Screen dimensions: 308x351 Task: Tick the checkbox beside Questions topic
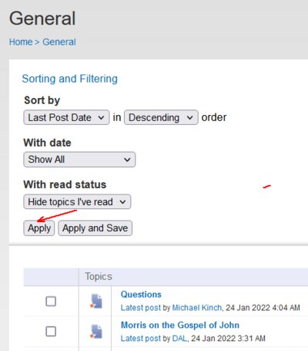point(51,301)
